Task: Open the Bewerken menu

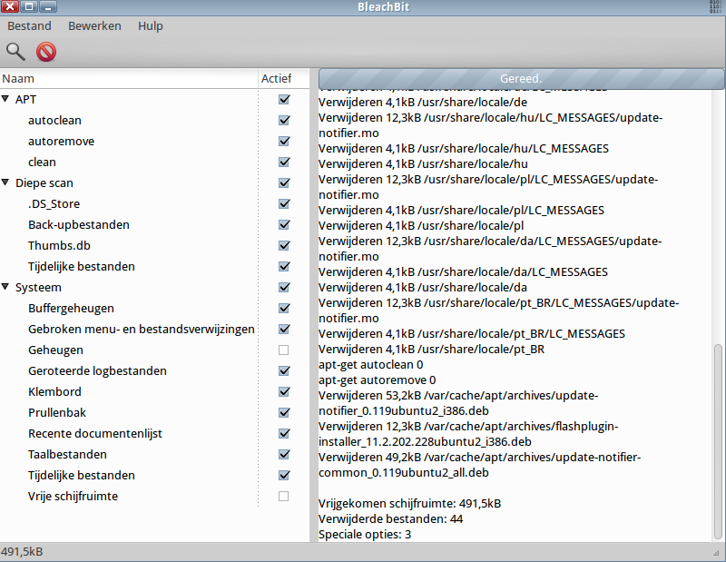Action: pyautogui.click(x=94, y=26)
